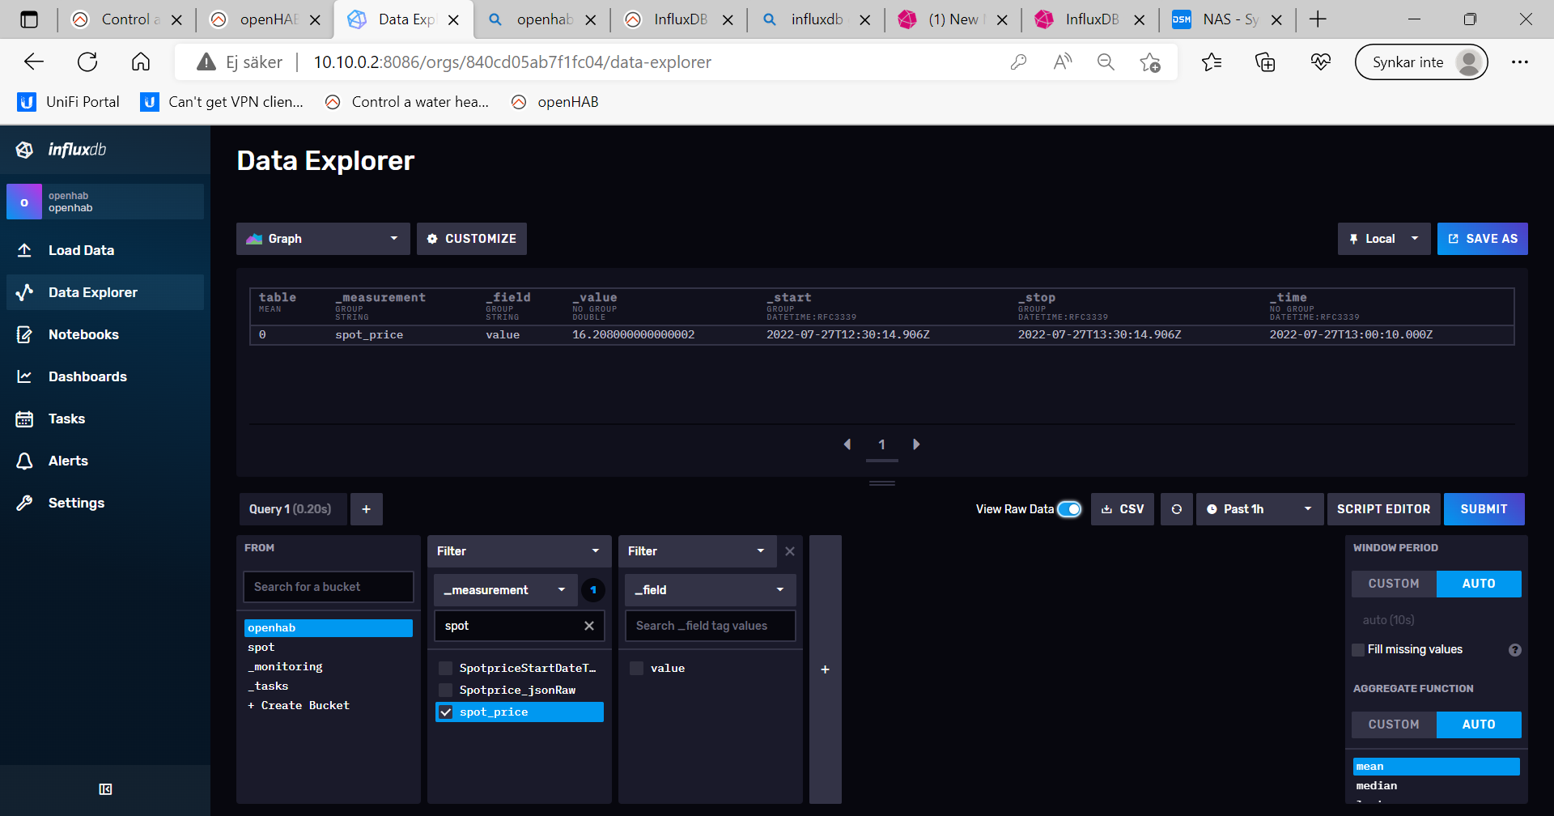
Task: Open Dashboards in the sidebar
Action: [87, 376]
